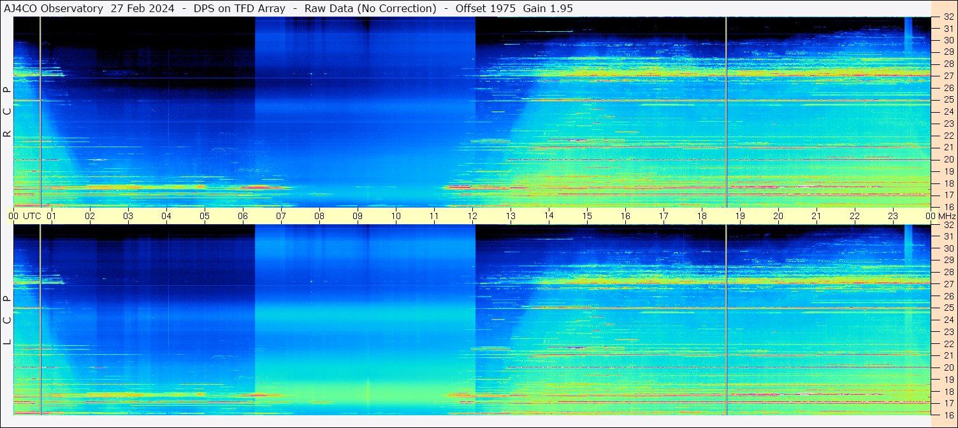Select the "21" hour tick on the time axis
Viewport: 958px width, 428px height.
816,216
